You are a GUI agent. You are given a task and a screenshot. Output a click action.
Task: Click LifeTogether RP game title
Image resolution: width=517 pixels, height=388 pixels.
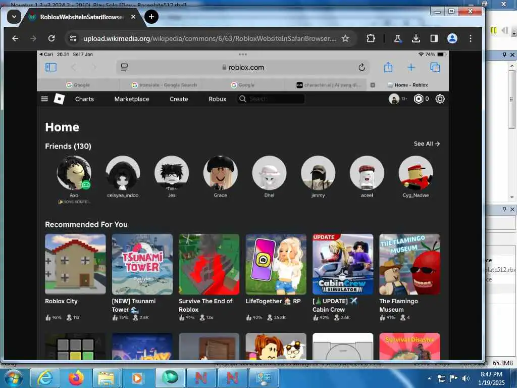(x=273, y=301)
